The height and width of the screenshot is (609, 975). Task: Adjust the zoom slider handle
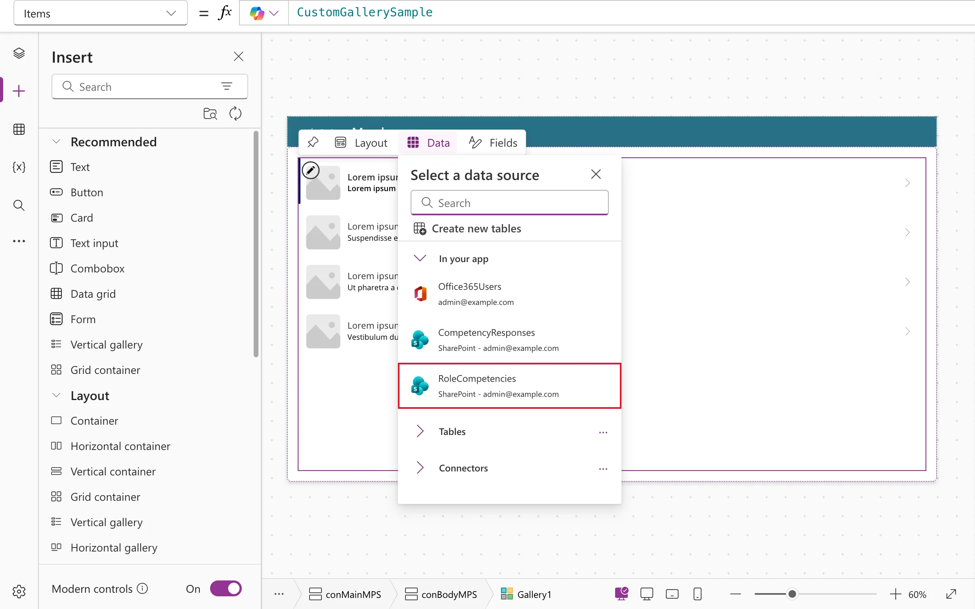pyautogui.click(x=792, y=594)
